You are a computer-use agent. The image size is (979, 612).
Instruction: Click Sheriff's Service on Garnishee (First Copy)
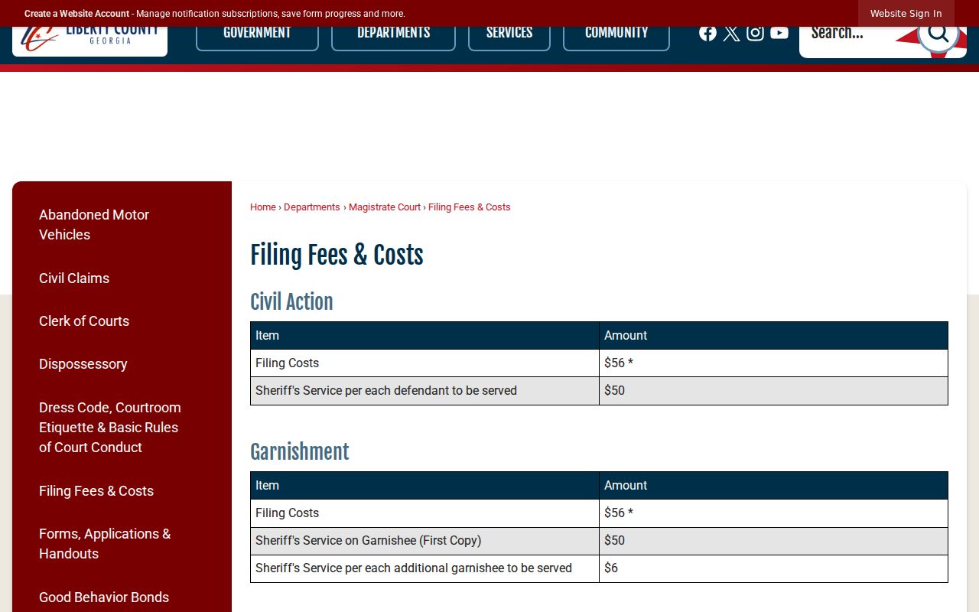point(424,541)
